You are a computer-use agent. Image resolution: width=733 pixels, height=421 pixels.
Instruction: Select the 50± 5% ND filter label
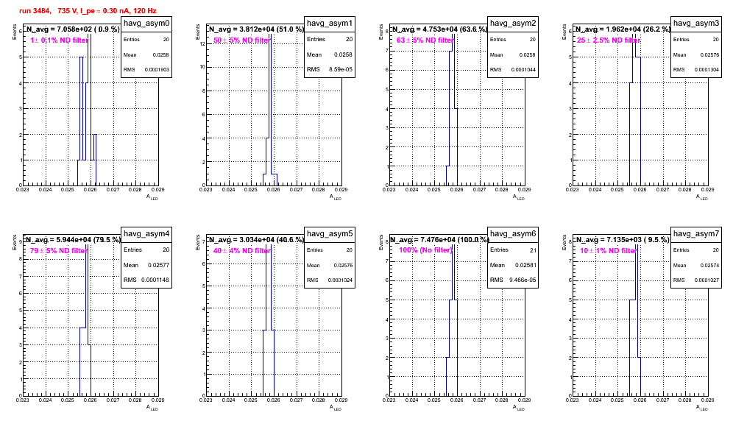241,40
